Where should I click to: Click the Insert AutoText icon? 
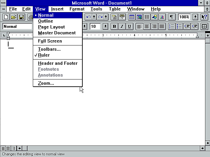point(122,17)
